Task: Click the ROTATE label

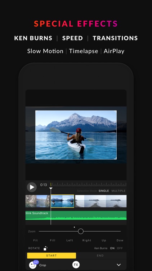Action: point(34,248)
